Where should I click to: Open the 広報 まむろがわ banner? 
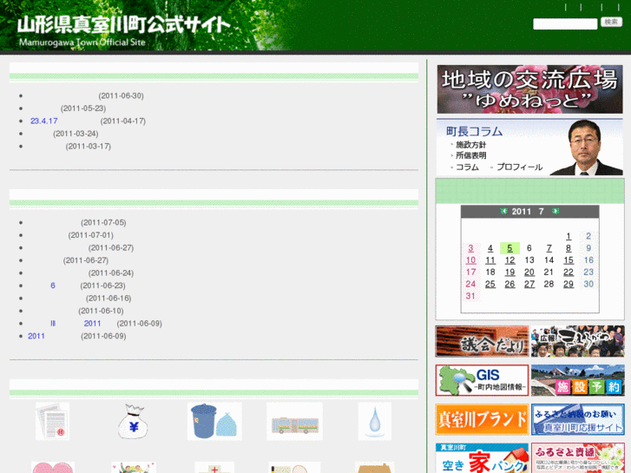pos(577,341)
